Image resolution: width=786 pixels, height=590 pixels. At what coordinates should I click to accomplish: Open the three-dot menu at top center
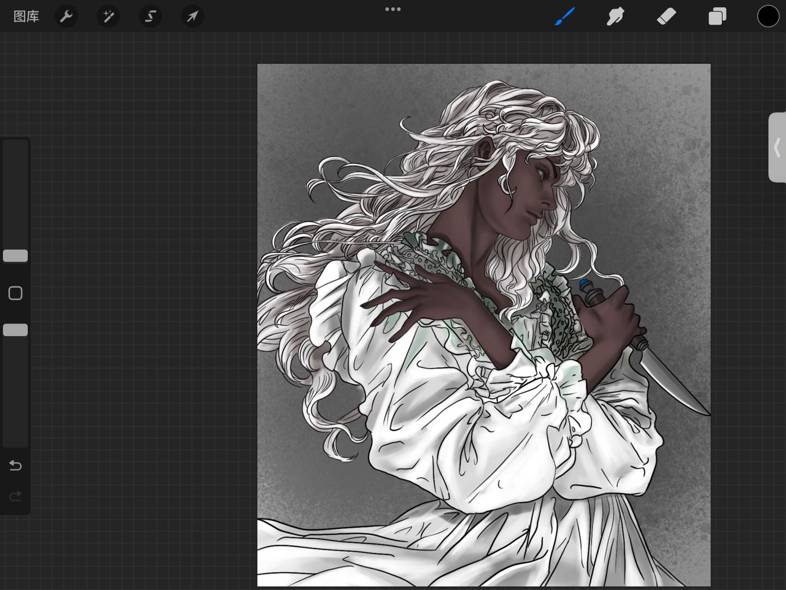click(393, 9)
